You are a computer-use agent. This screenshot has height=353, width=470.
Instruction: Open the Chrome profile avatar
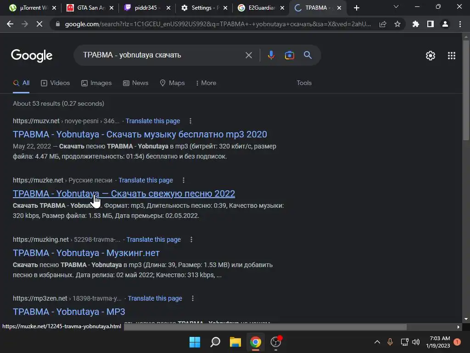click(445, 24)
